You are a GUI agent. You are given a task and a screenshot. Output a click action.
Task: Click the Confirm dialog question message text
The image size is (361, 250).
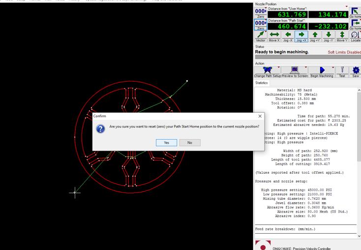[x=184, y=126]
